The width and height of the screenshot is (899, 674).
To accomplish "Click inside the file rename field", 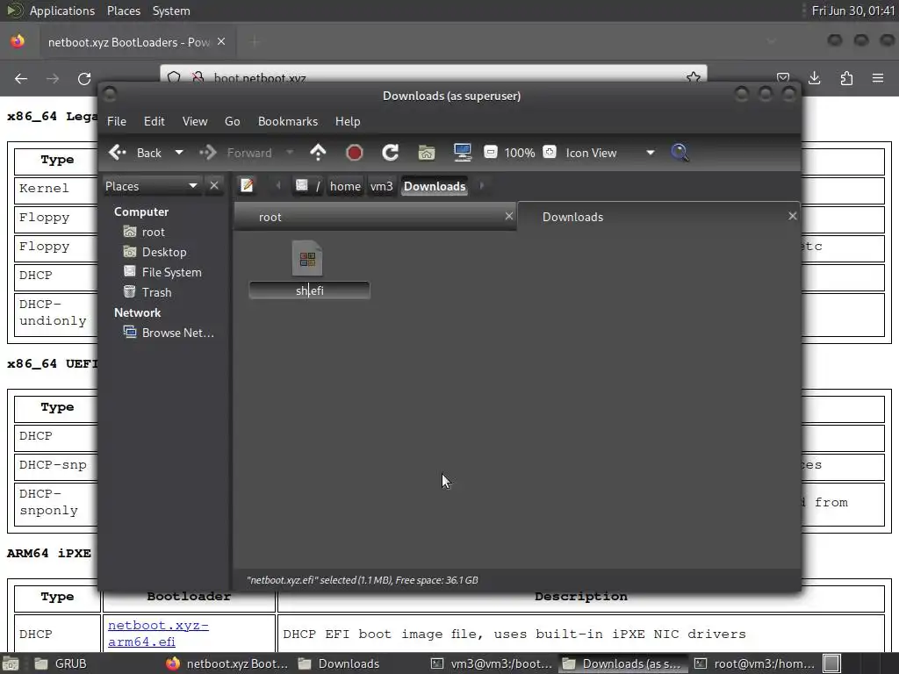I will click(310, 290).
